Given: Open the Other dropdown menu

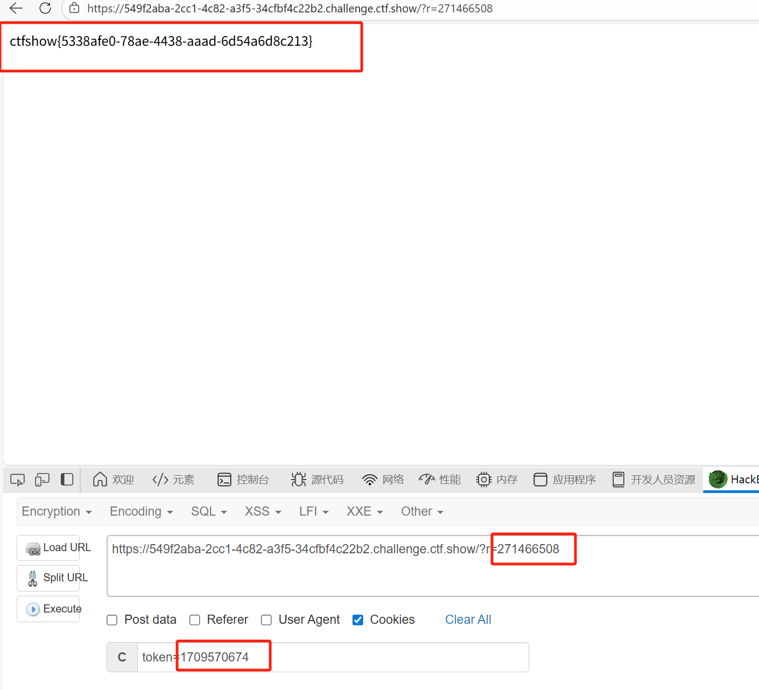Looking at the screenshot, I should [x=422, y=511].
